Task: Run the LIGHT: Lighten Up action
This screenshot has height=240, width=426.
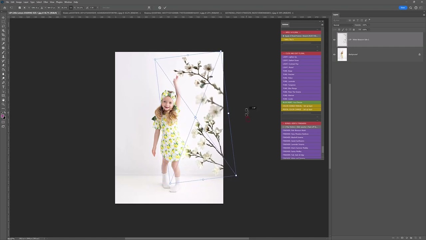Action: tap(290, 57)
